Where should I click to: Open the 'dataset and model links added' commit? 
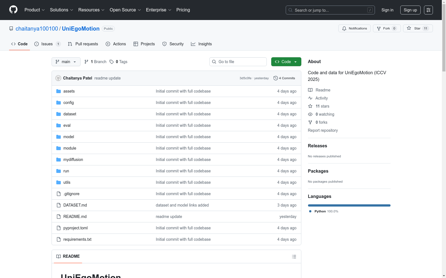pos(182,205)
